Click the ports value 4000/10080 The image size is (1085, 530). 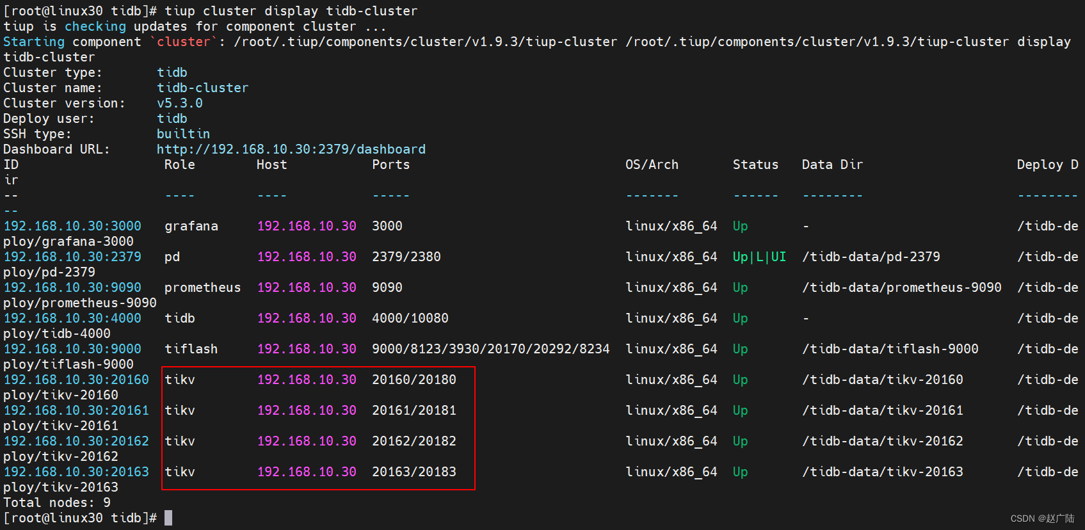[x=410, y=318]
